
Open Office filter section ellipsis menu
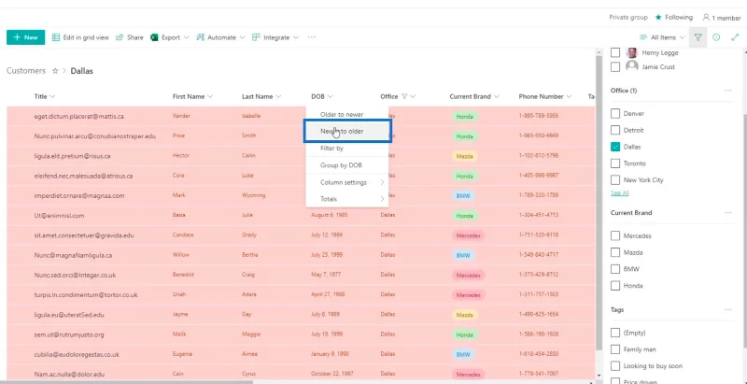[x=727, y=91]
